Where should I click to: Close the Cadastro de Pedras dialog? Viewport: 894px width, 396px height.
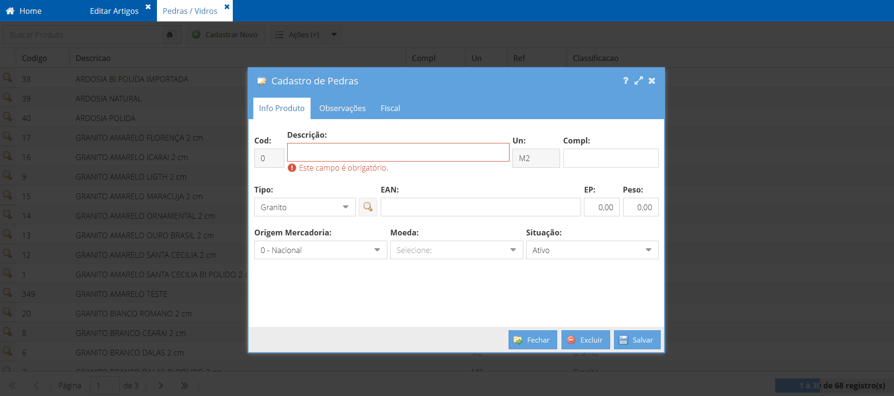click(652, 81)
